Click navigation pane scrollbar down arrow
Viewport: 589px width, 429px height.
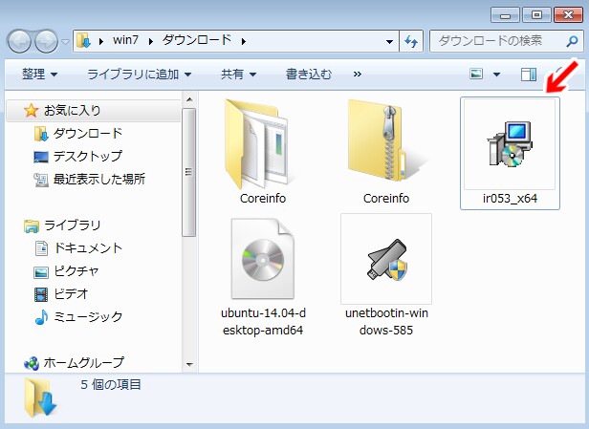189,364
